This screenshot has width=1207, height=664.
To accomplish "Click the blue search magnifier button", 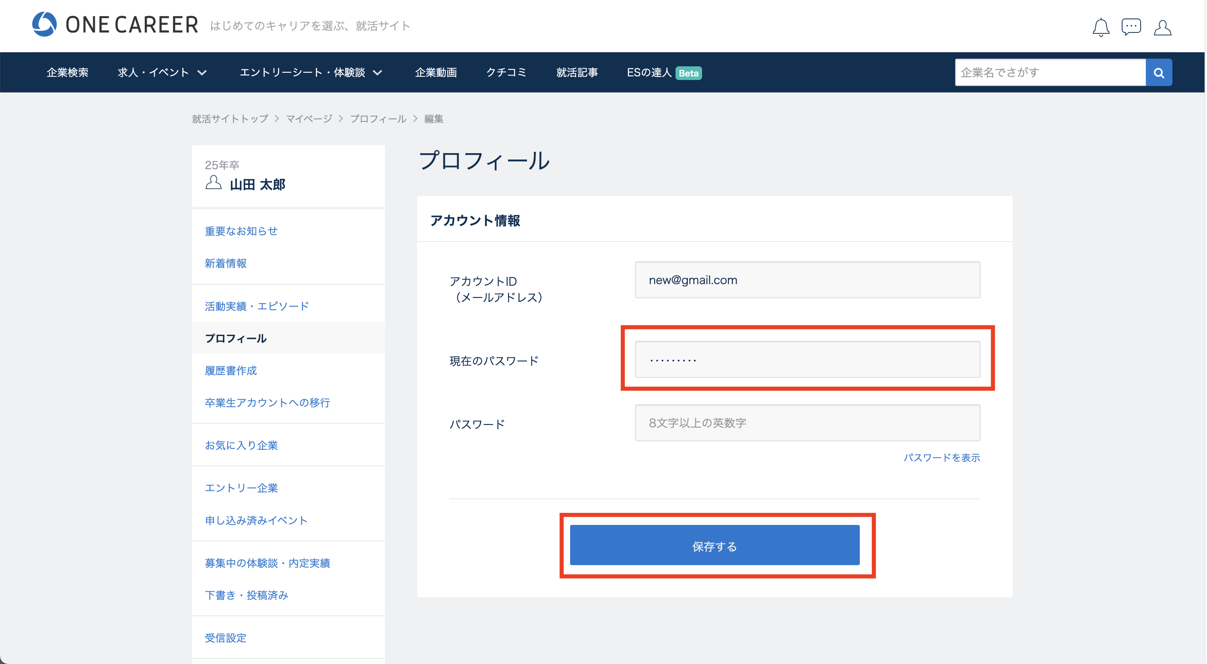I will [x=1159, y=72].
